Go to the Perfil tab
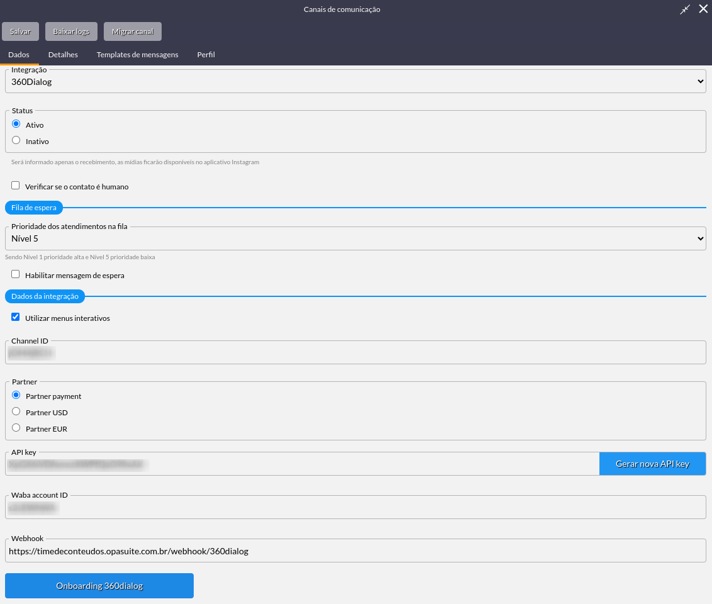This screenshot has width=712, height=604. coord(206,55)
